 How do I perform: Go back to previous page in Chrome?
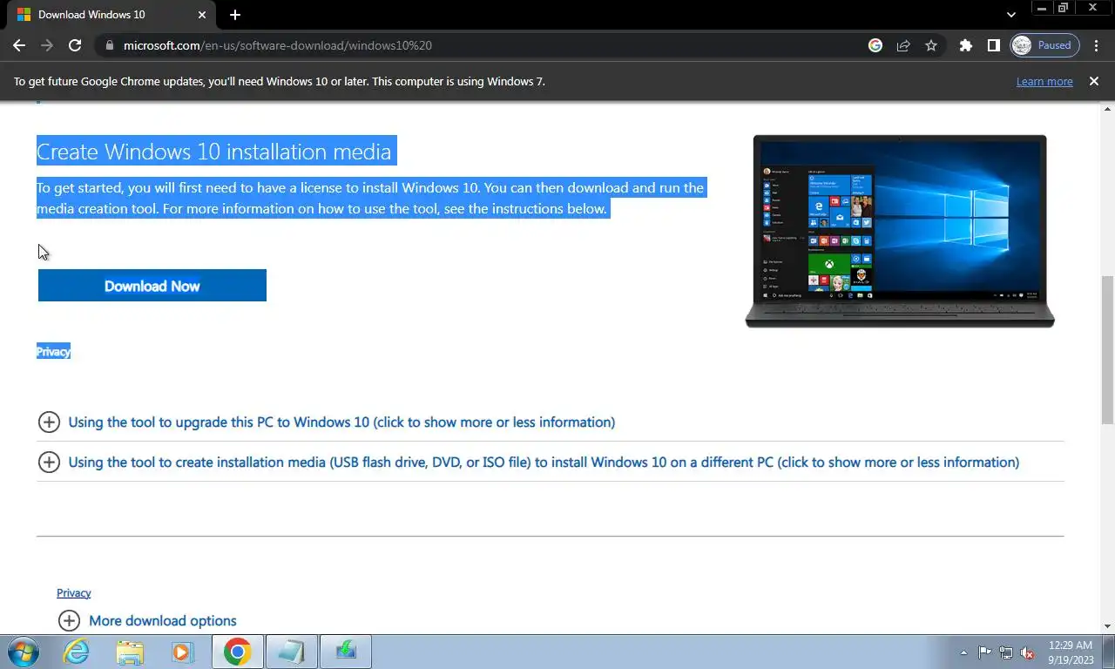pos(19,45)
